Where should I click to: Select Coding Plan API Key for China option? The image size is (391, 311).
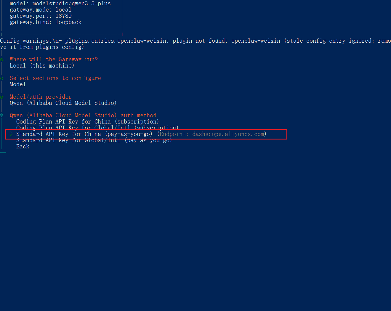(x=87, y=122)
